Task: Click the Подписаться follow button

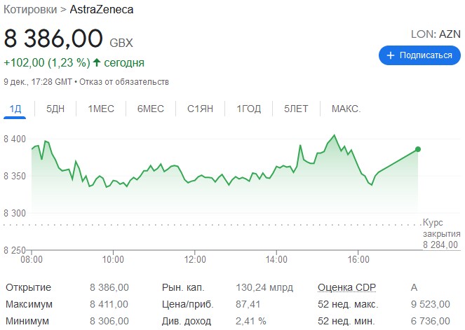Action: (419, 55)
